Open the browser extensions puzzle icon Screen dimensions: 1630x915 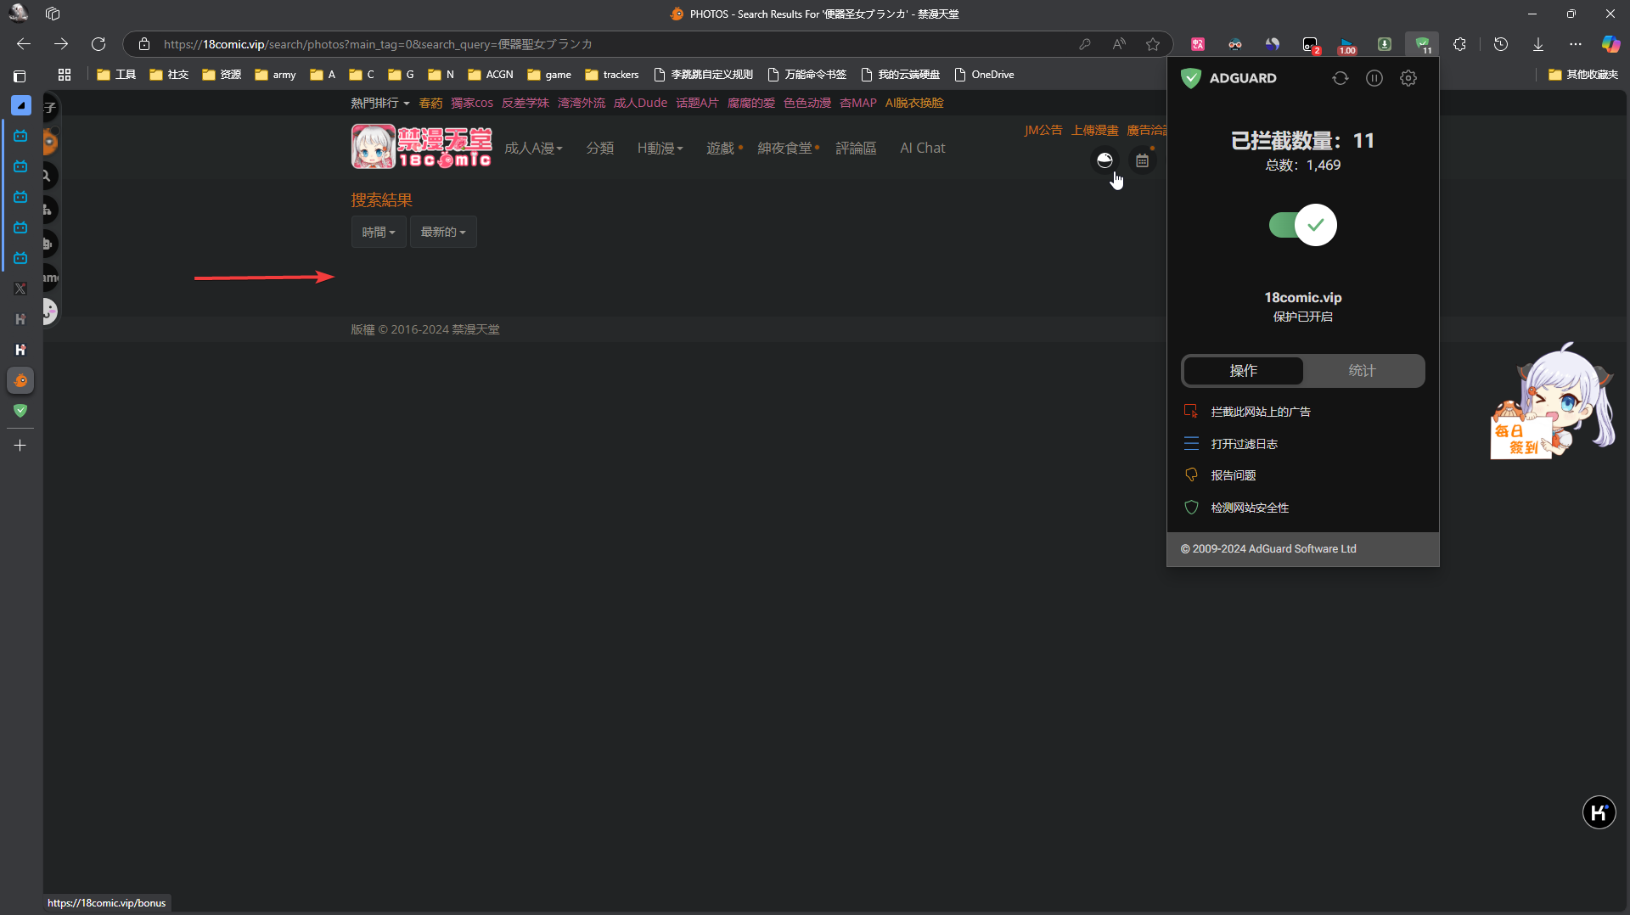pyautogui.click(x=1459, y=44)
